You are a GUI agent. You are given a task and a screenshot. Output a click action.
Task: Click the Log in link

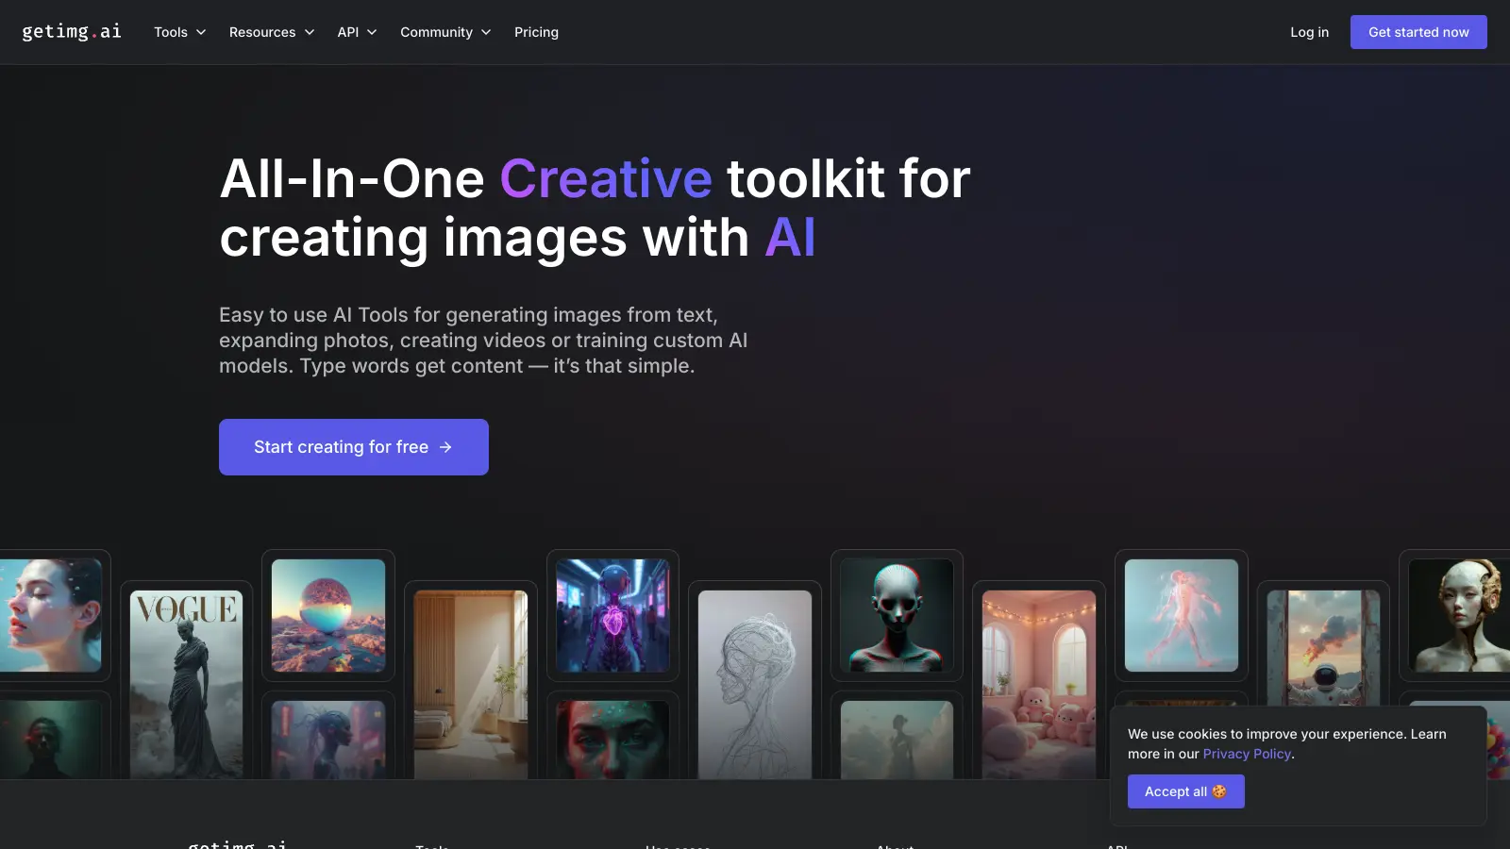pos(1308,31)
